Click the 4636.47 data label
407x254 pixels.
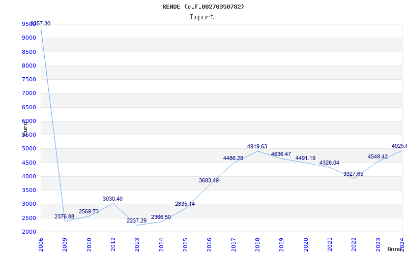(281, 154)
